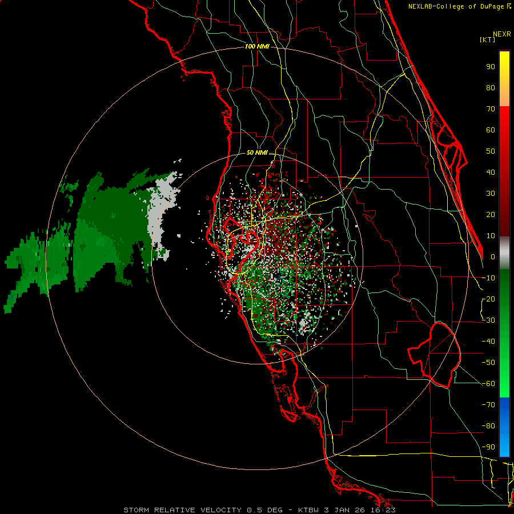514x514 pixels.
Task: Click the positive 80 knot scale value
Action: 491,88
